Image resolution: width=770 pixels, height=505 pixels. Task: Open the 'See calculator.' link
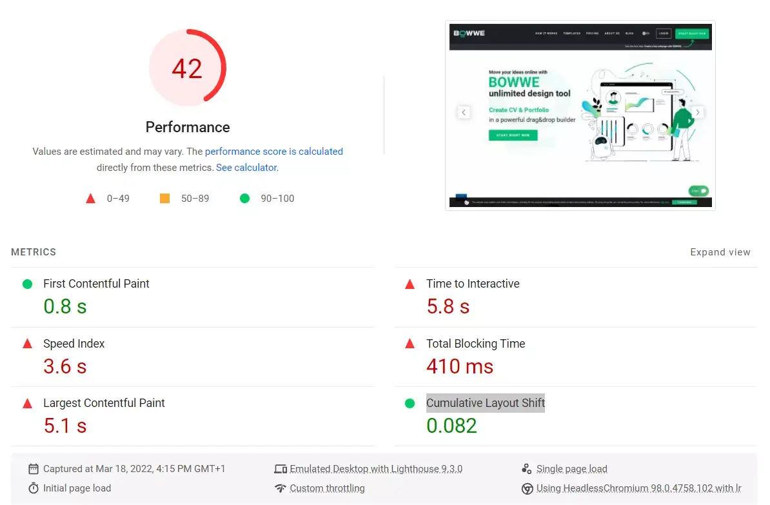click(247, 168)
